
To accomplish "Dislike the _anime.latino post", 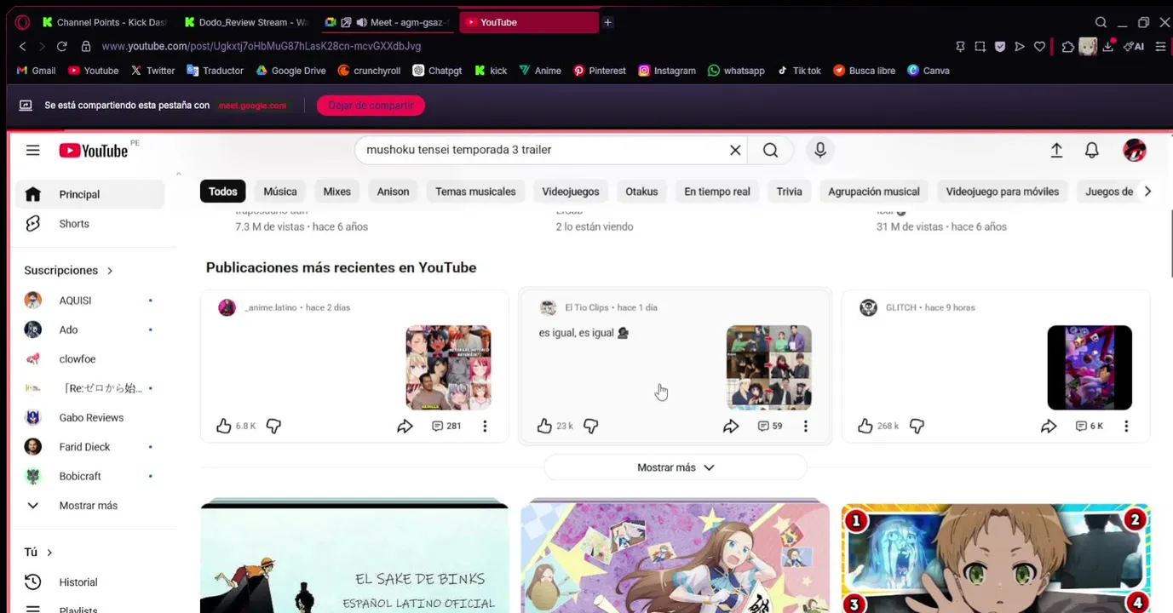I will pyautogui.click(x=273, y=426).
